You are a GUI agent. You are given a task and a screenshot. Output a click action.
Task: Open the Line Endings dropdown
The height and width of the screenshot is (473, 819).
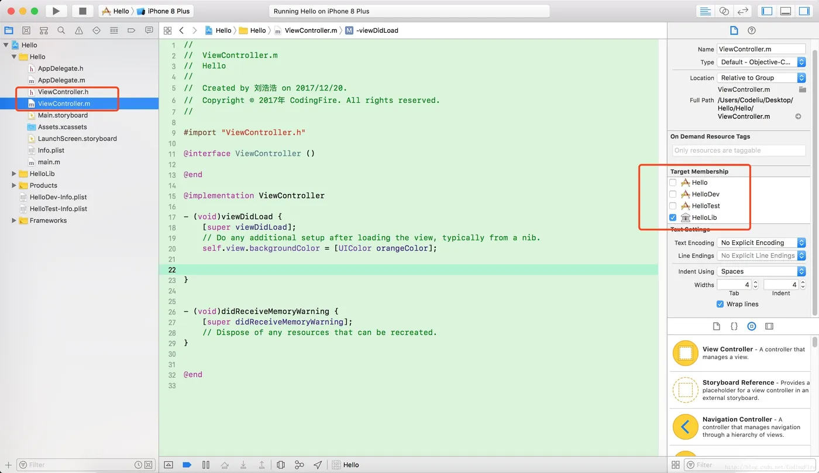pos(761,256)
